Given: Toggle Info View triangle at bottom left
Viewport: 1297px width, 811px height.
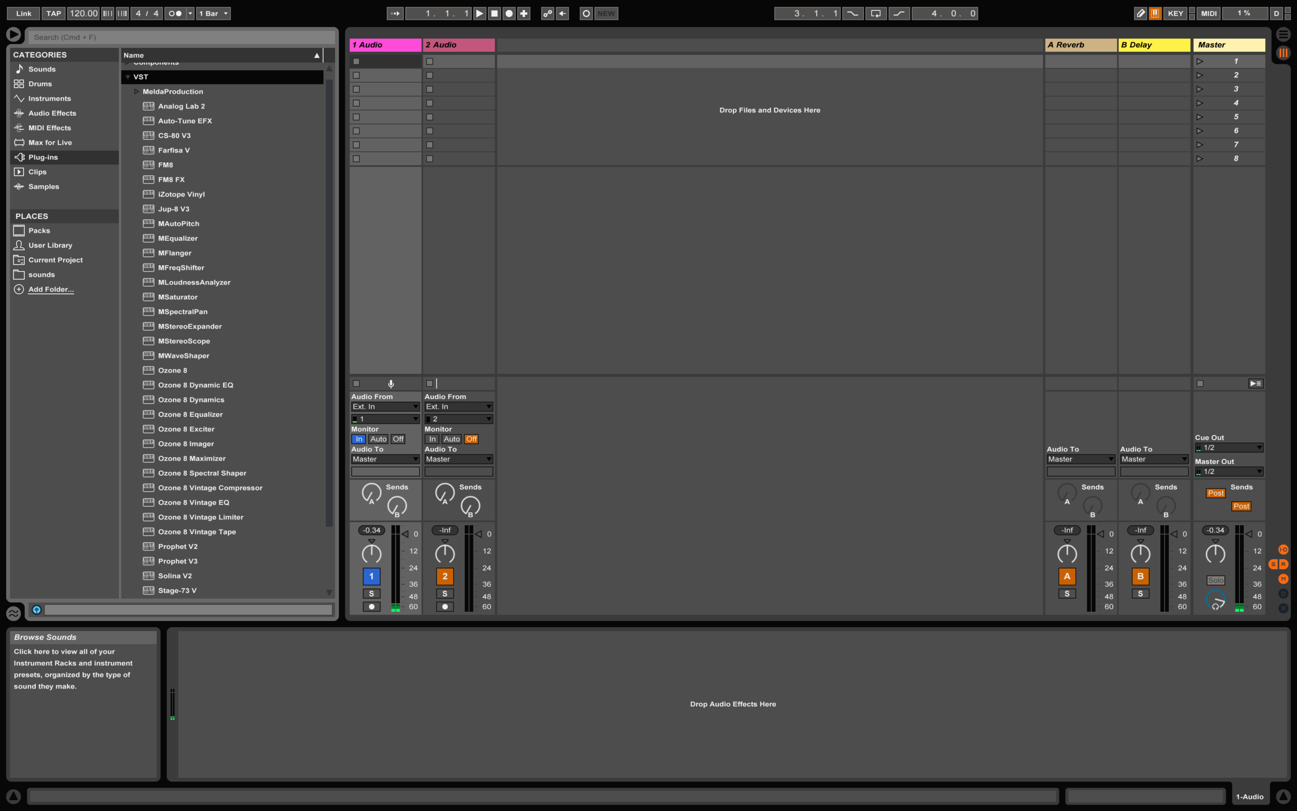Looking at the screenshot, I should click(x=13, y=796).
